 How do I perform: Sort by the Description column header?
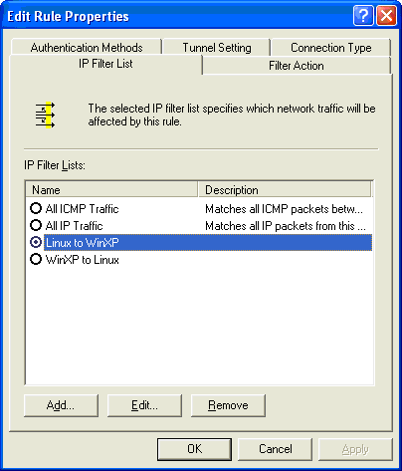tap(285, 190)
